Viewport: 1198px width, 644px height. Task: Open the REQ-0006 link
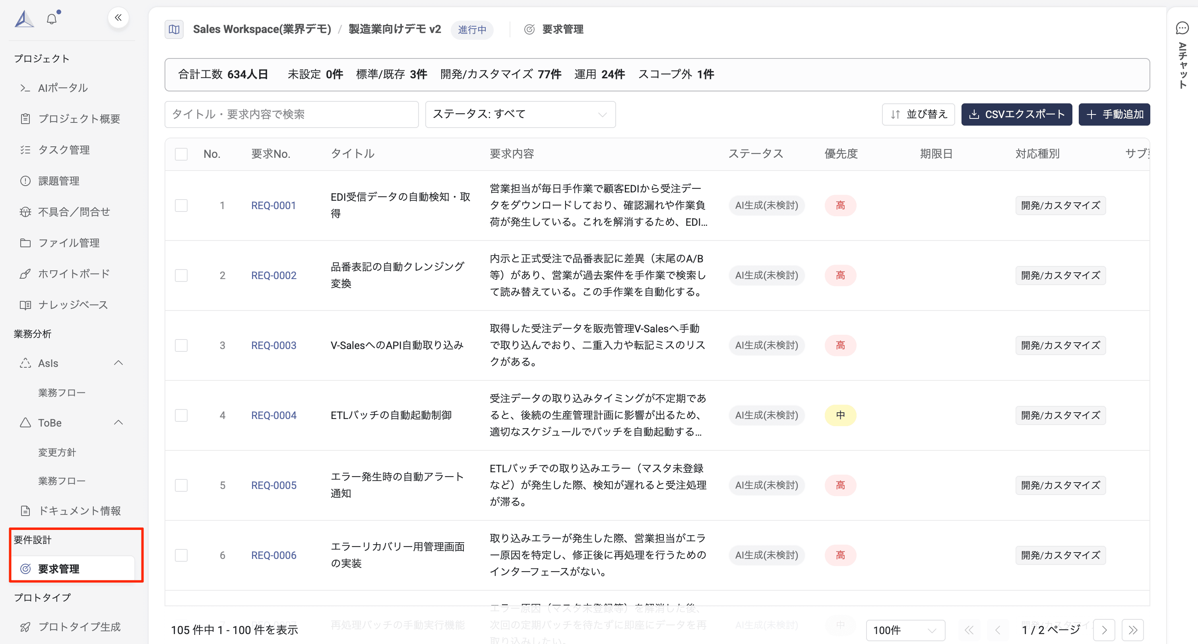pyautogui.click(x=273, y=555)
